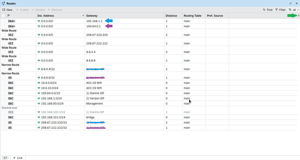Select the 208.67.220.220/32 destination address
This screenshot has width=300, height=160.
coord(54,122)
